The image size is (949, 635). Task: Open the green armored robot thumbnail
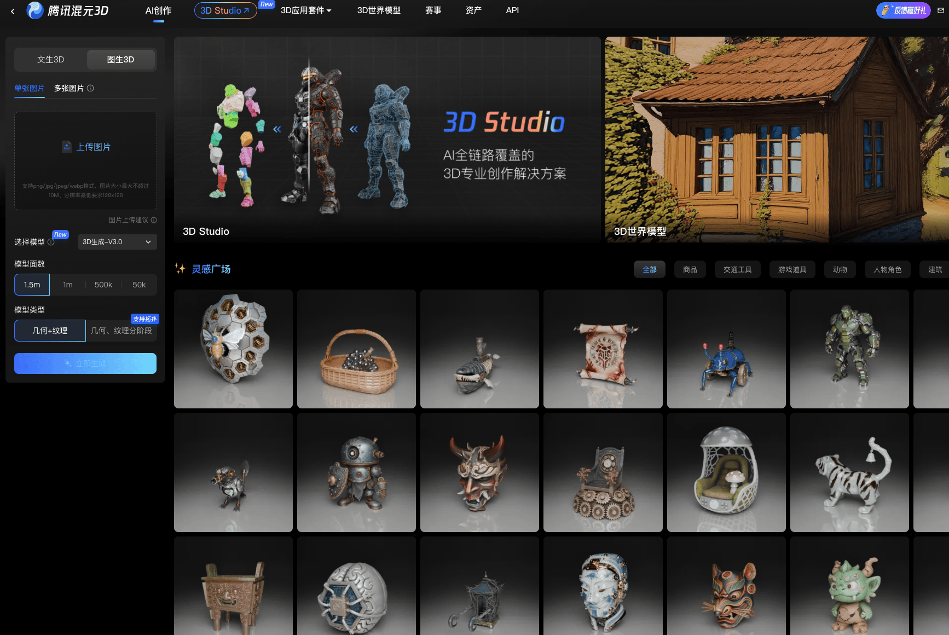849,349
